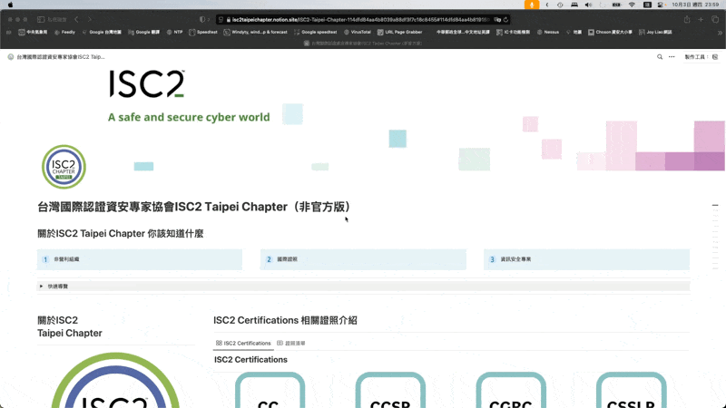Open the Joy Liao bookmark

[x=655, y=32]
